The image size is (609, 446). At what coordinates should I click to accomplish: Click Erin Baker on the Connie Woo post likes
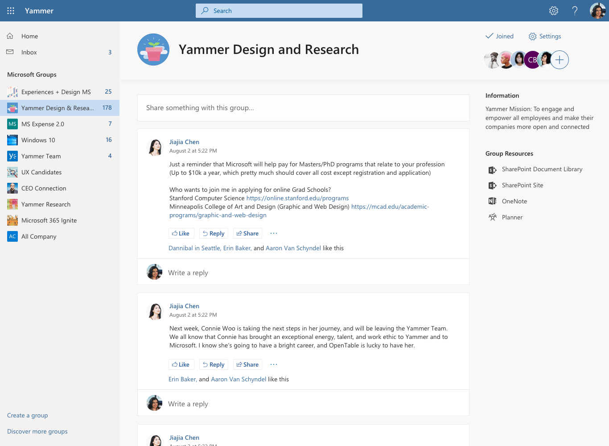point(183,379)
